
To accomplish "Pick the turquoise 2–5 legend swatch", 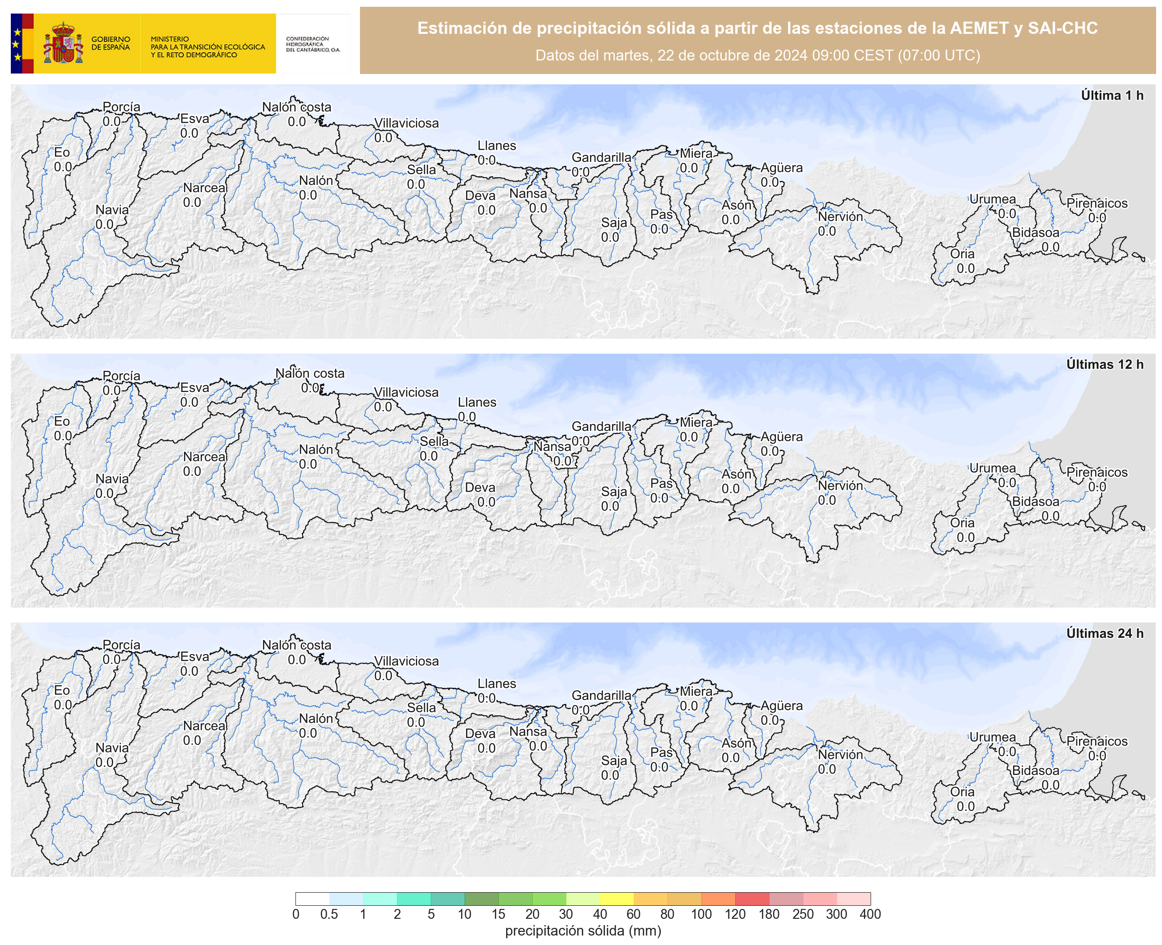I will click(x=414, y=899).
